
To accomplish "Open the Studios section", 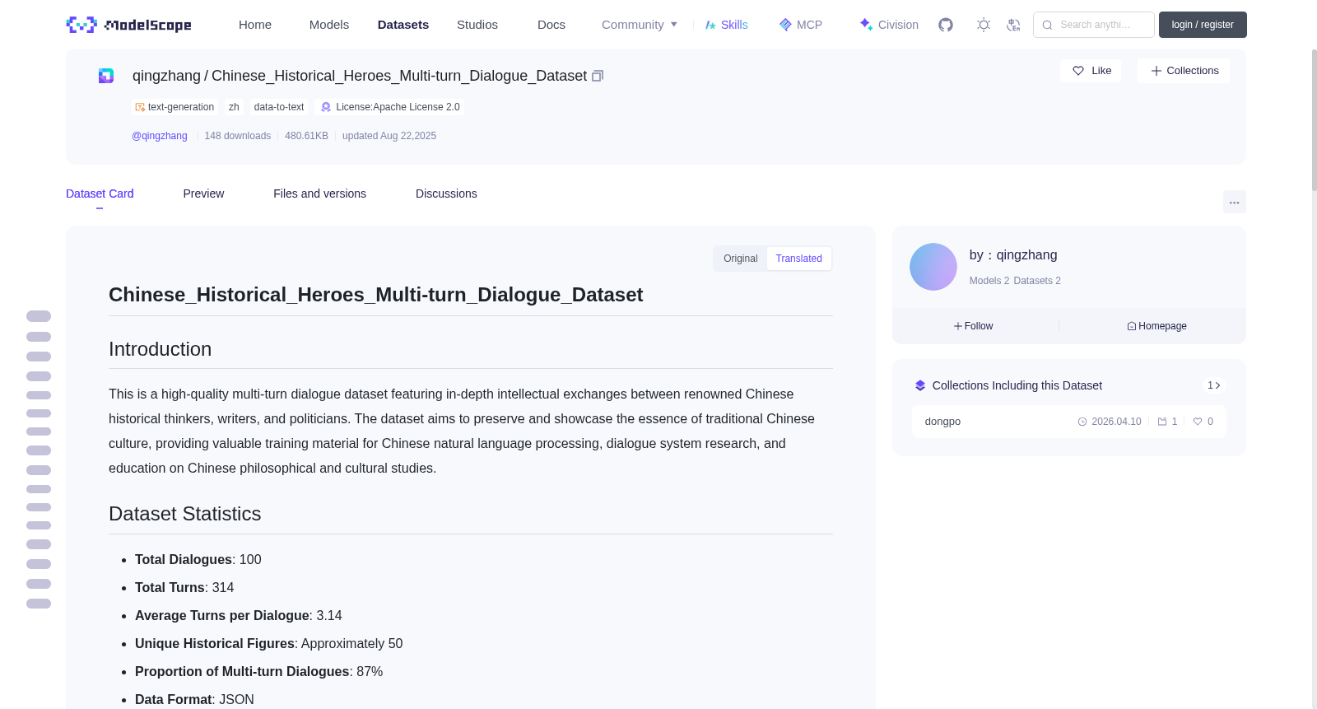I will (x=477, y=25).
